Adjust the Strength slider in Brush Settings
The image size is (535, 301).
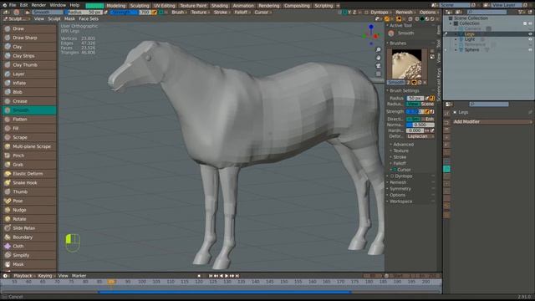point(415,111)
